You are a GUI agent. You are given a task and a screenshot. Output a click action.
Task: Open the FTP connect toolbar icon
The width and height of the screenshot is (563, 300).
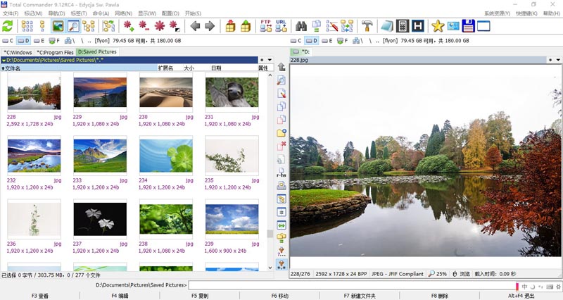tap(266, 26)
